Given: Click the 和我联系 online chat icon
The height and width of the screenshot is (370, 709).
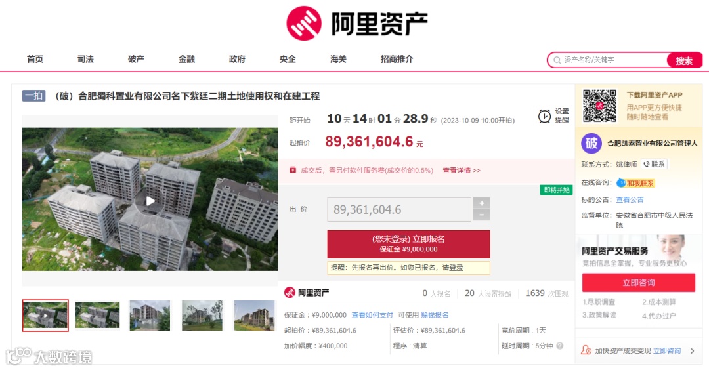Looking at the screenshot, I should click(636, 183).
